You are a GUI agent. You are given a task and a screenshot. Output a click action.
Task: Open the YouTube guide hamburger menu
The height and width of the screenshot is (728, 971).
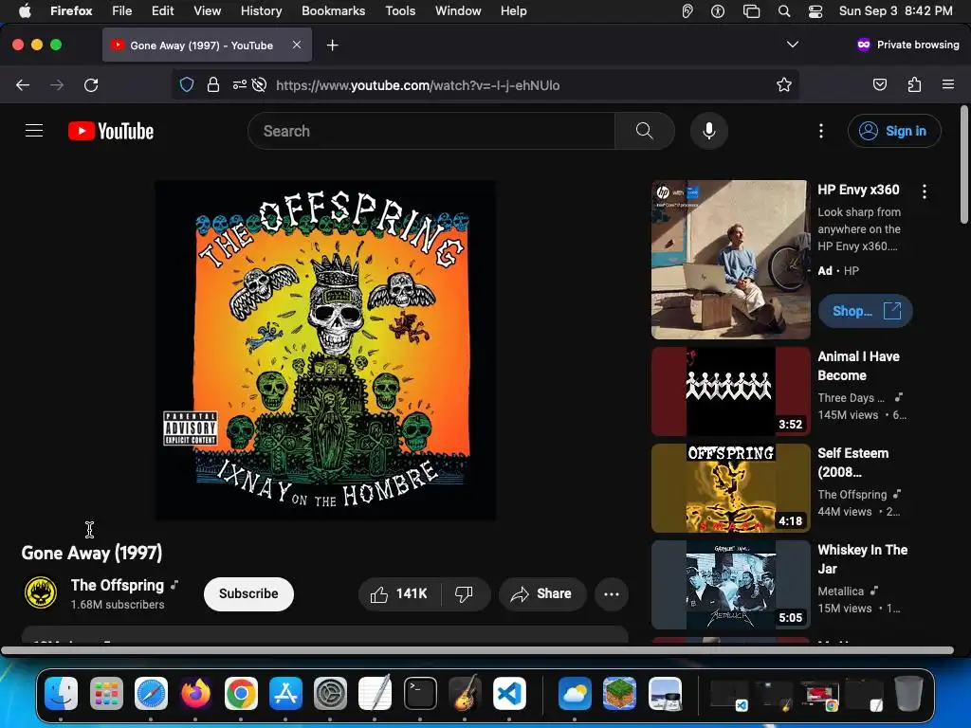tap(34, 131)
